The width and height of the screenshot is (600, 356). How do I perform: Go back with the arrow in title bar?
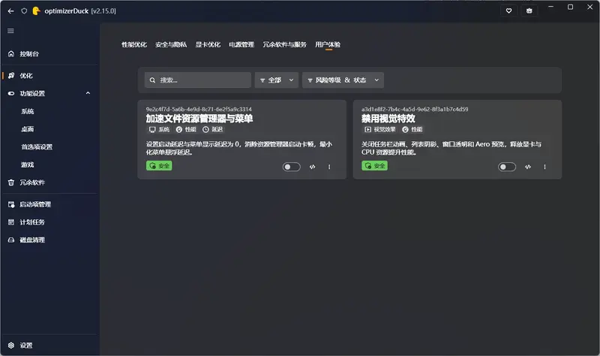(x=10, y=11)
